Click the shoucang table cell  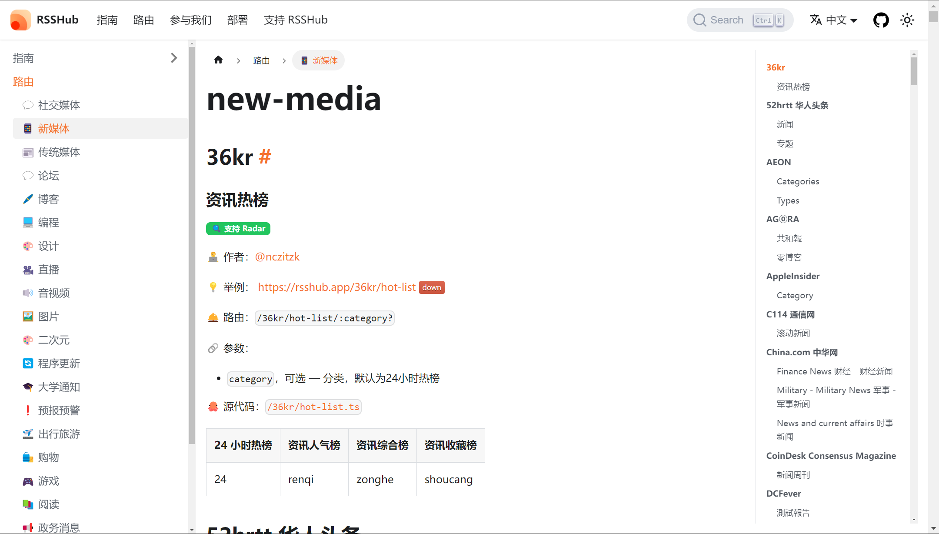pos(451,479)
